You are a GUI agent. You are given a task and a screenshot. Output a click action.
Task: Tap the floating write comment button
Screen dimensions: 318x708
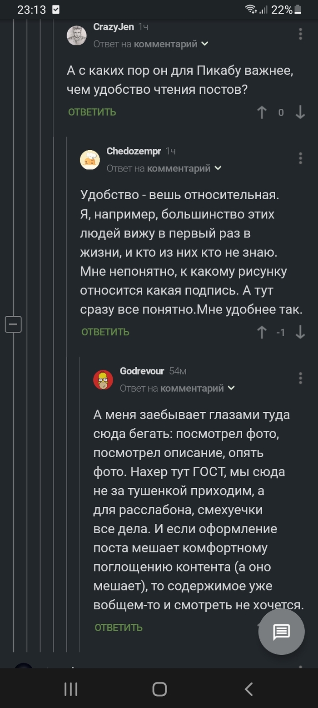tap(281, 632)
